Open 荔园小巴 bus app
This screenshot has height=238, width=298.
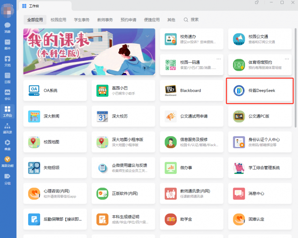point(123,91)
